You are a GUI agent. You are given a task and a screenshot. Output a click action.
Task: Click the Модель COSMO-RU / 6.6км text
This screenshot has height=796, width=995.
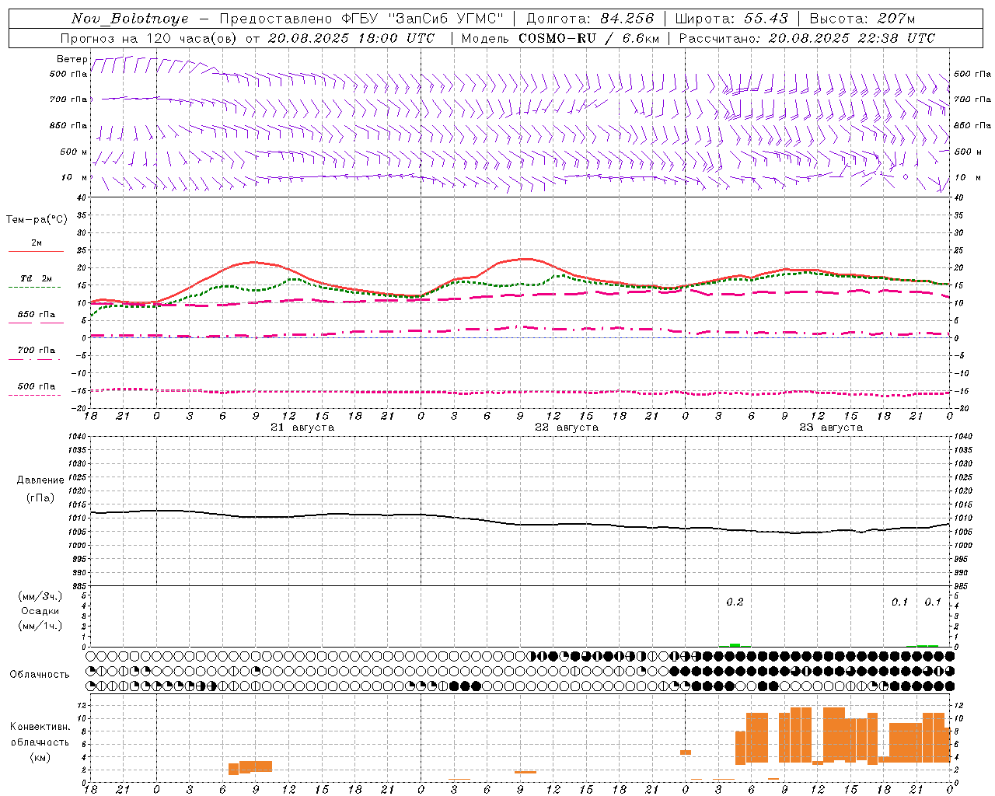pos(560,38)
